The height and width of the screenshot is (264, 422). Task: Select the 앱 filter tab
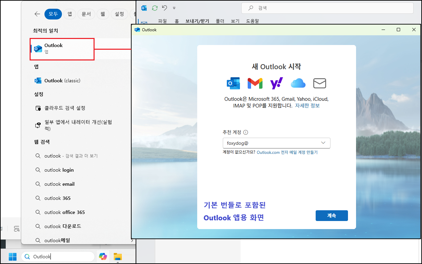[x=70, y=14]
